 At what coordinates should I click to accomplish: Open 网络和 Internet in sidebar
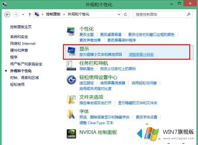23,44
